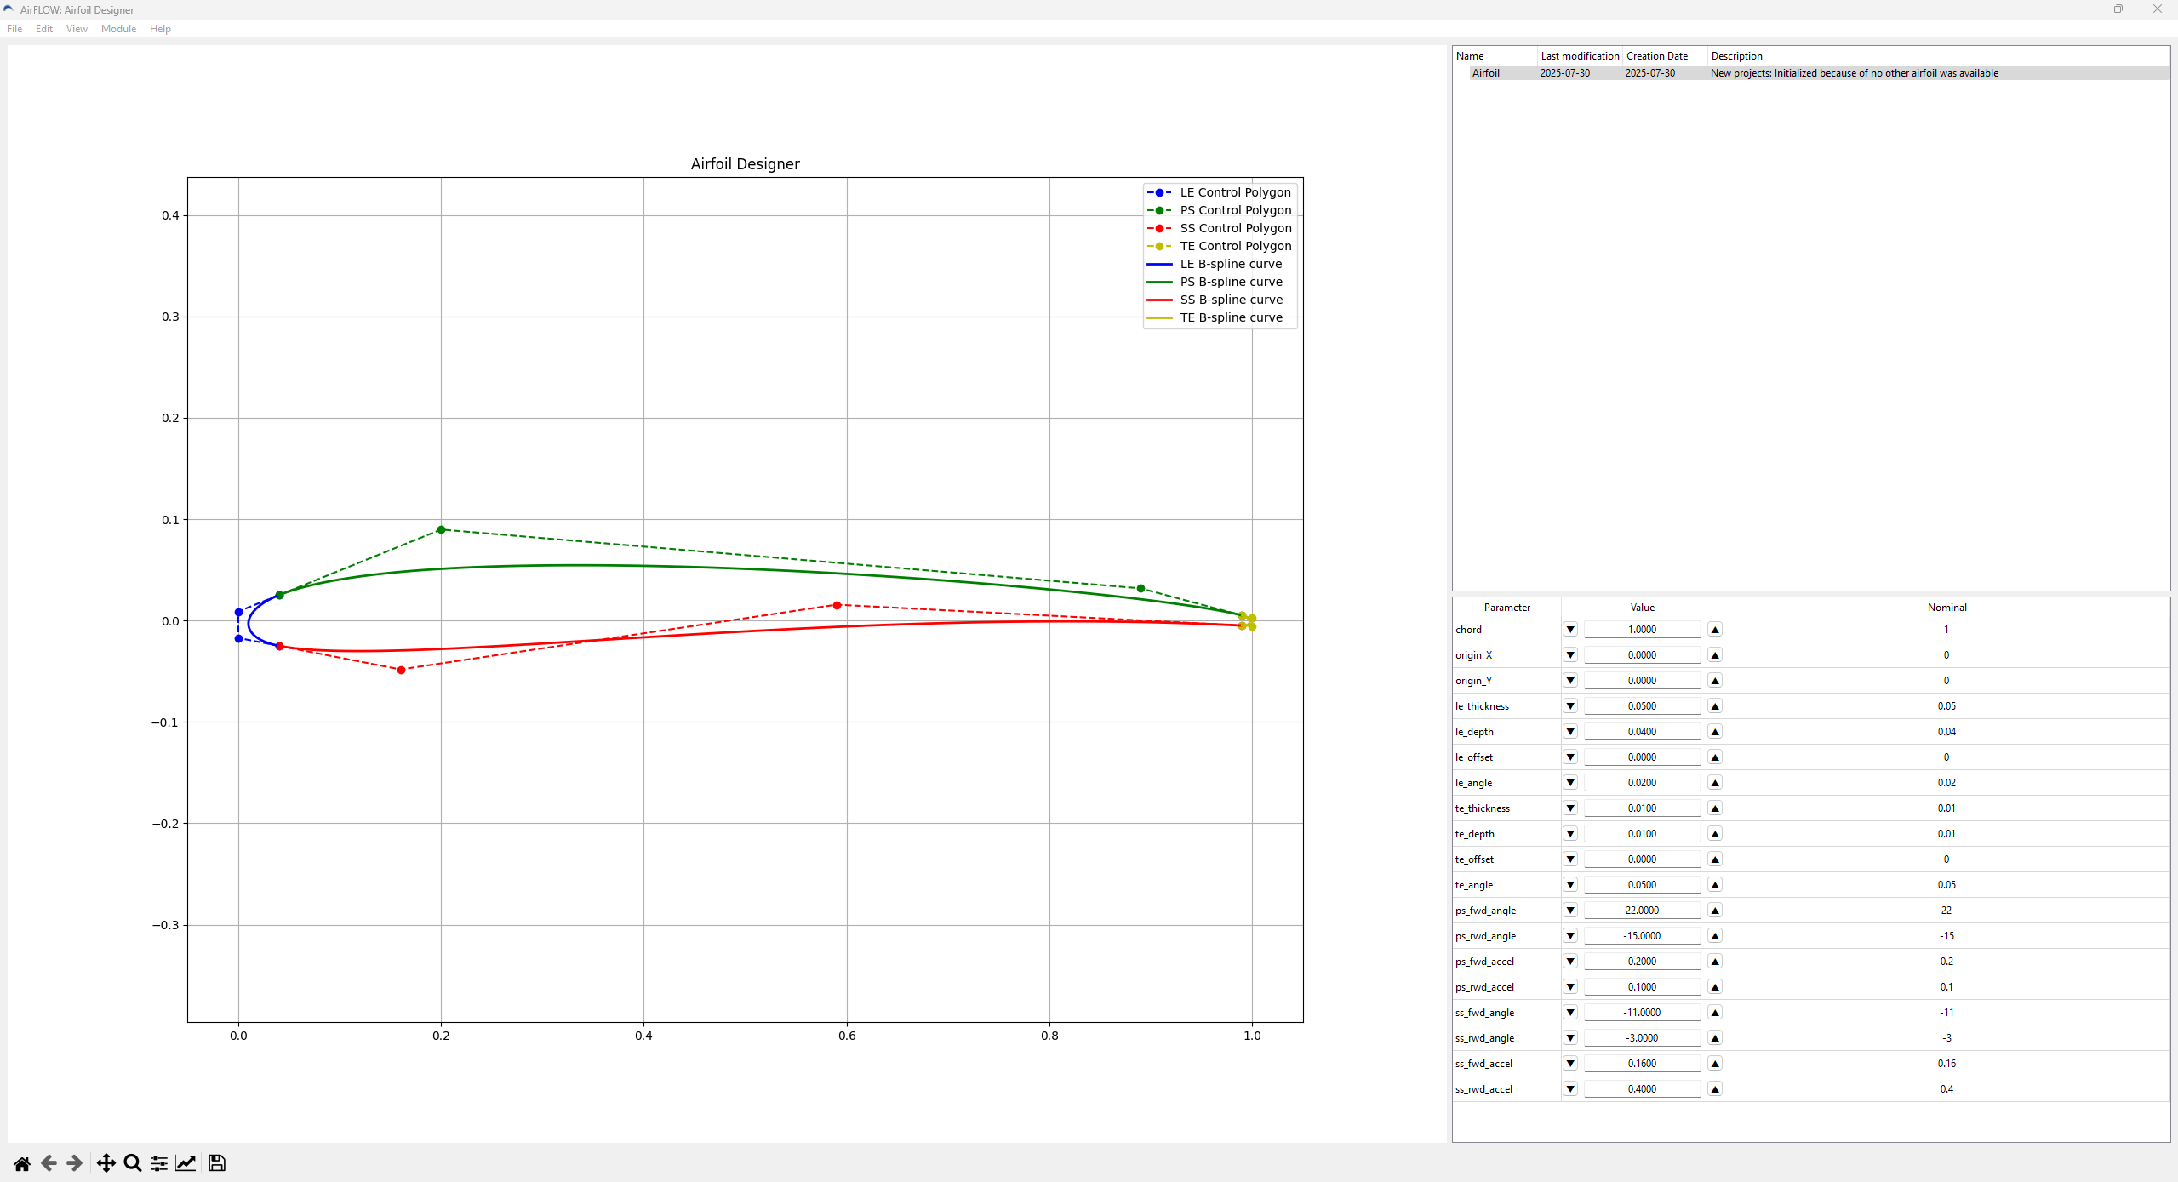Activate the Pan tool
2178x1182 pixels.
[x=105, y=1162]
